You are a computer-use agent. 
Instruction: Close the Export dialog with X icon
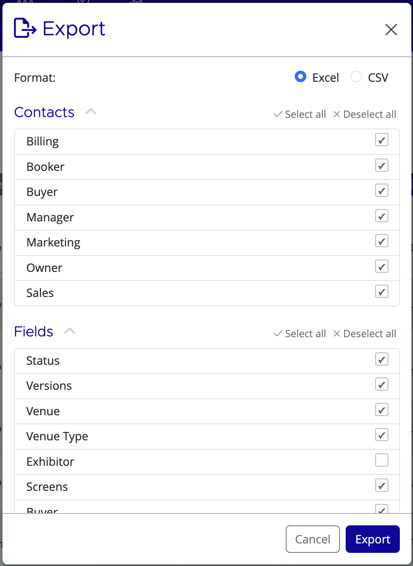390,30
